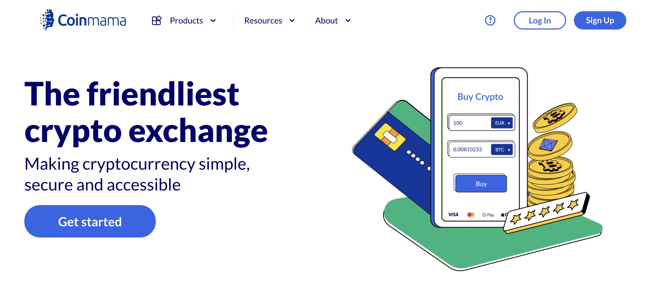Image resolution: width=659 pixels, height=285 pixels.
Task: Click the Products grid icon
Action: pos(156,20)
